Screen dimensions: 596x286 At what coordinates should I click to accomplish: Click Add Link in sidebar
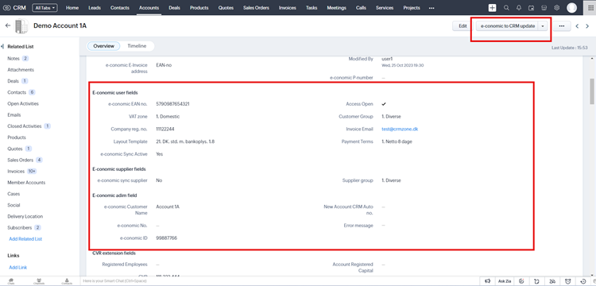17,268
